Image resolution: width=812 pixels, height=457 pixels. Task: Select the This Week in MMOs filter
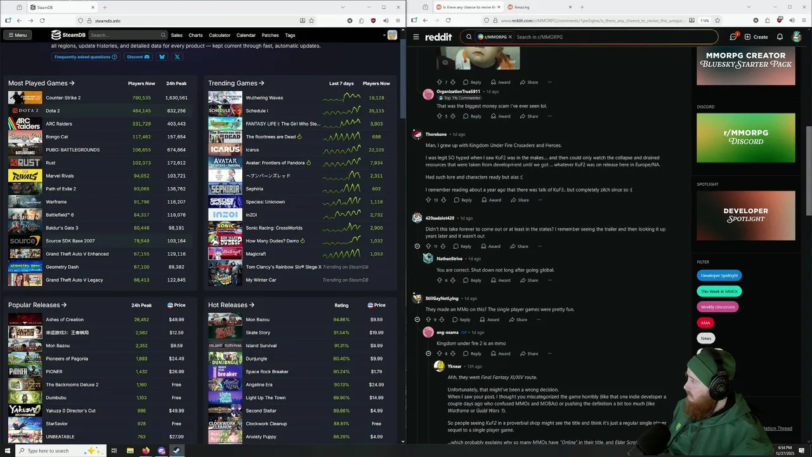coord(719,291)
